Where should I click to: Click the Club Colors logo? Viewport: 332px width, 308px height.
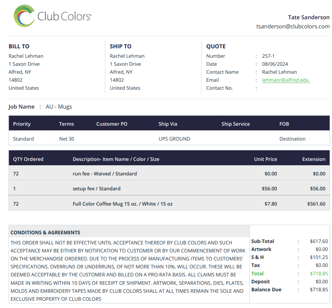click(x=53, y=16)
